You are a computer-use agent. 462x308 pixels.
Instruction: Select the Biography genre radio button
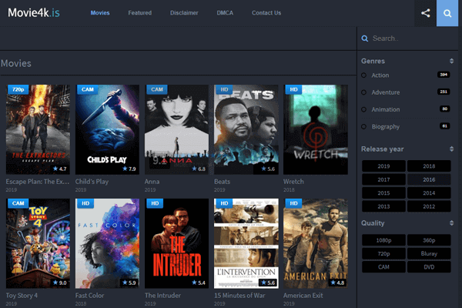[364, 127]
